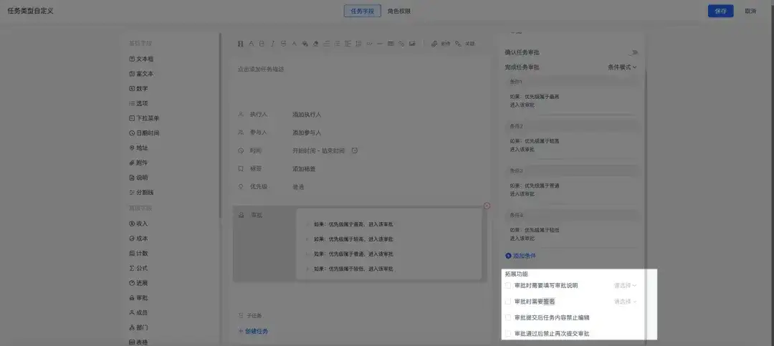Clear formatting with eraser icon
Screen dimensions: 774x346
pyautogui.click(x=315, y=44)
